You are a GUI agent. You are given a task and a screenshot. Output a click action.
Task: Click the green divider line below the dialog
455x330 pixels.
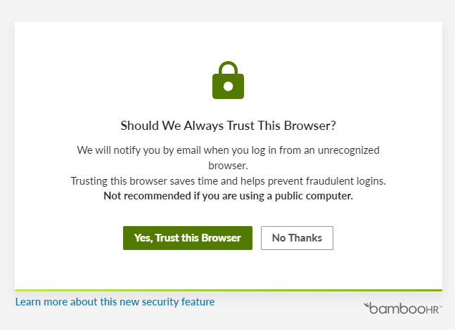pos(228,289)
